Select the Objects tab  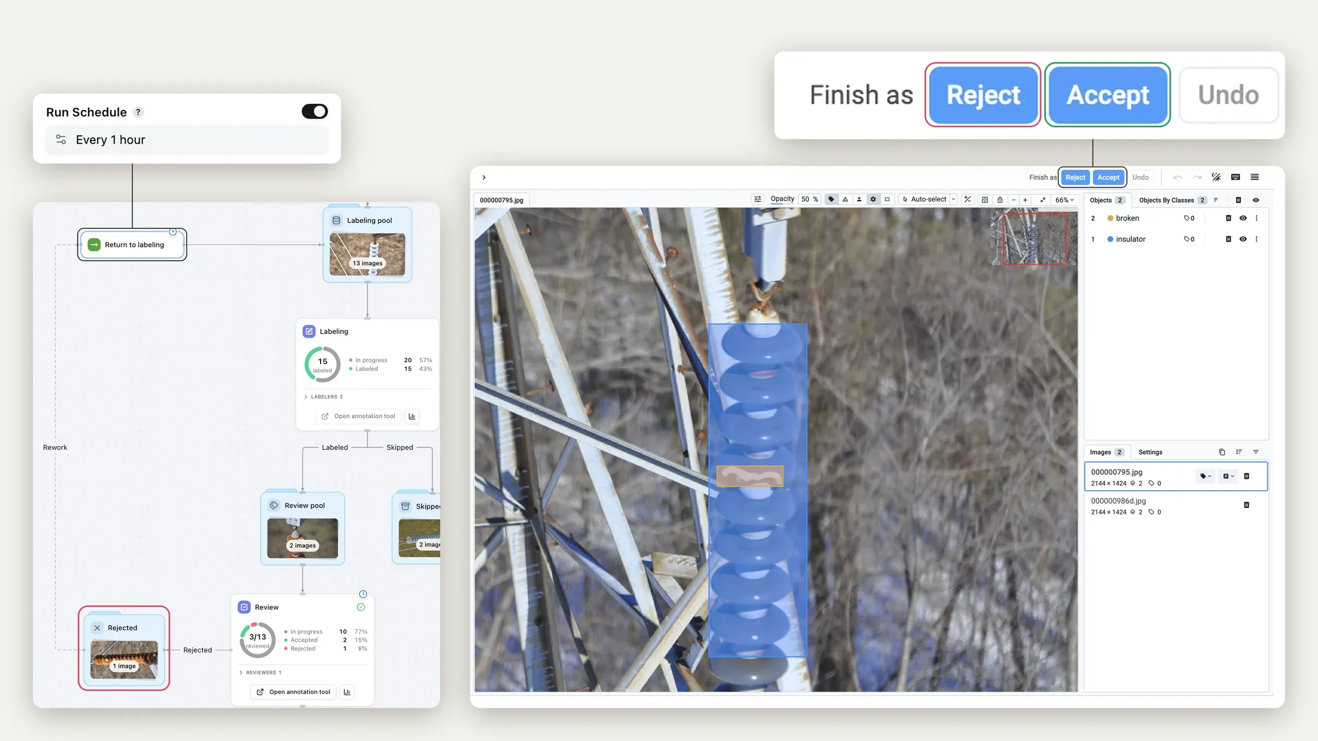(1107, 200)
